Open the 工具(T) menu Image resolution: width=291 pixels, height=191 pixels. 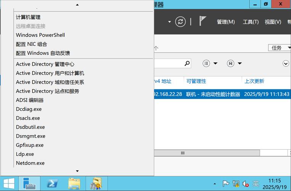[x=251, y=22]
